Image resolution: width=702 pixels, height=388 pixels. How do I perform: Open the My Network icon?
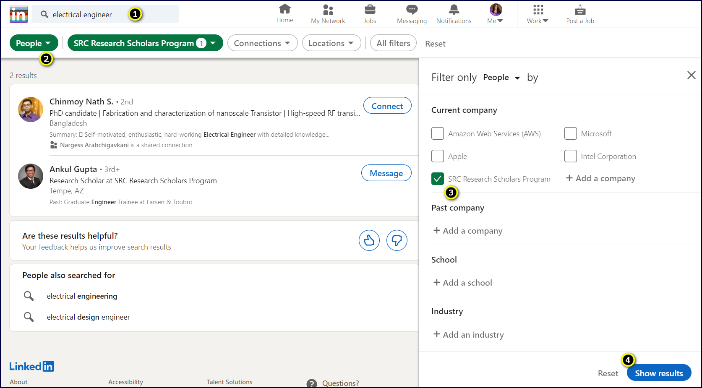[328, 10]
